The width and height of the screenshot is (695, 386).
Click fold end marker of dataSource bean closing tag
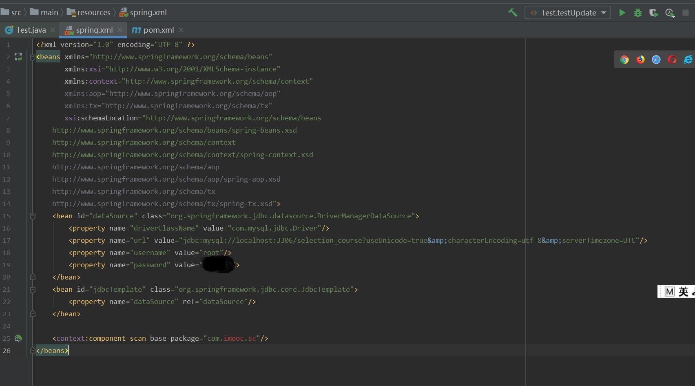(x=33, y=277)
